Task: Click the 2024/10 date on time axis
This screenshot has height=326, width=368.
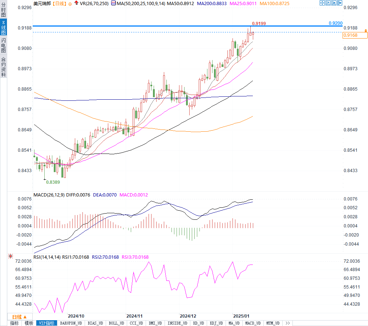Action: point(76,316)
